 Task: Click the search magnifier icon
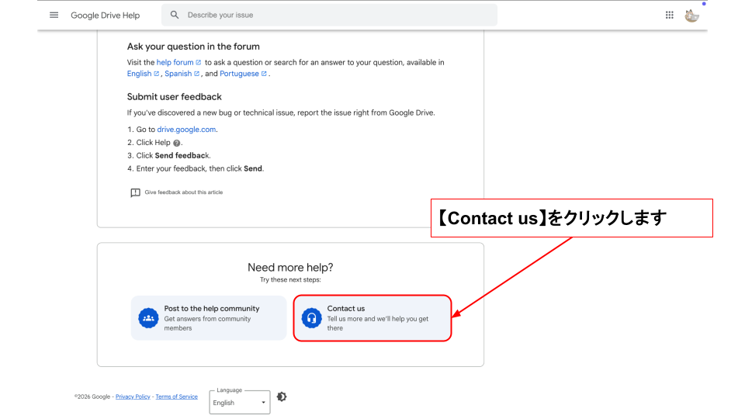point(175,15)
